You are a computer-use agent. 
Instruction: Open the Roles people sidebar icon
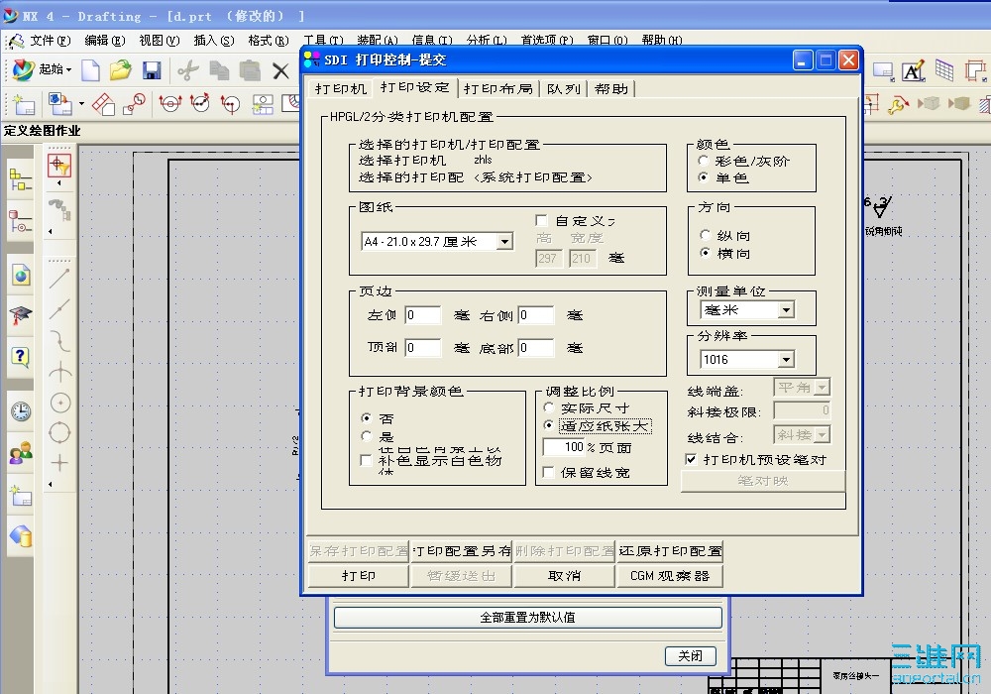(x=20, y=452)
